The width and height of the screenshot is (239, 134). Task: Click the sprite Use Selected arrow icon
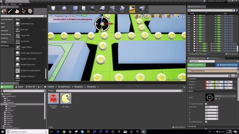[216, 99]
